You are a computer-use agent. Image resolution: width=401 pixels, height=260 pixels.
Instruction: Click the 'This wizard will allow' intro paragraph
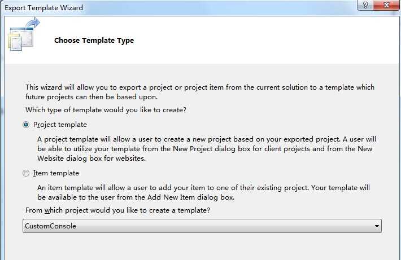[200, 92]
